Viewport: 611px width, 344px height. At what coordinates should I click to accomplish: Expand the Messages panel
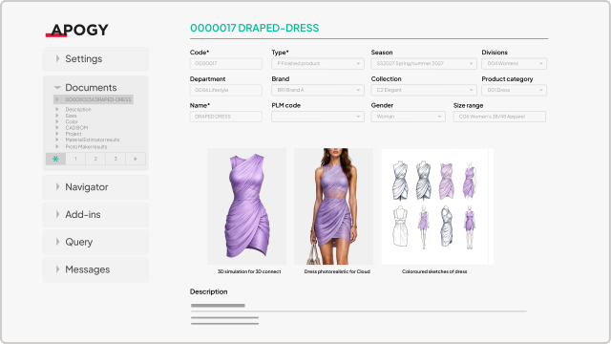[x=95, y=269]
